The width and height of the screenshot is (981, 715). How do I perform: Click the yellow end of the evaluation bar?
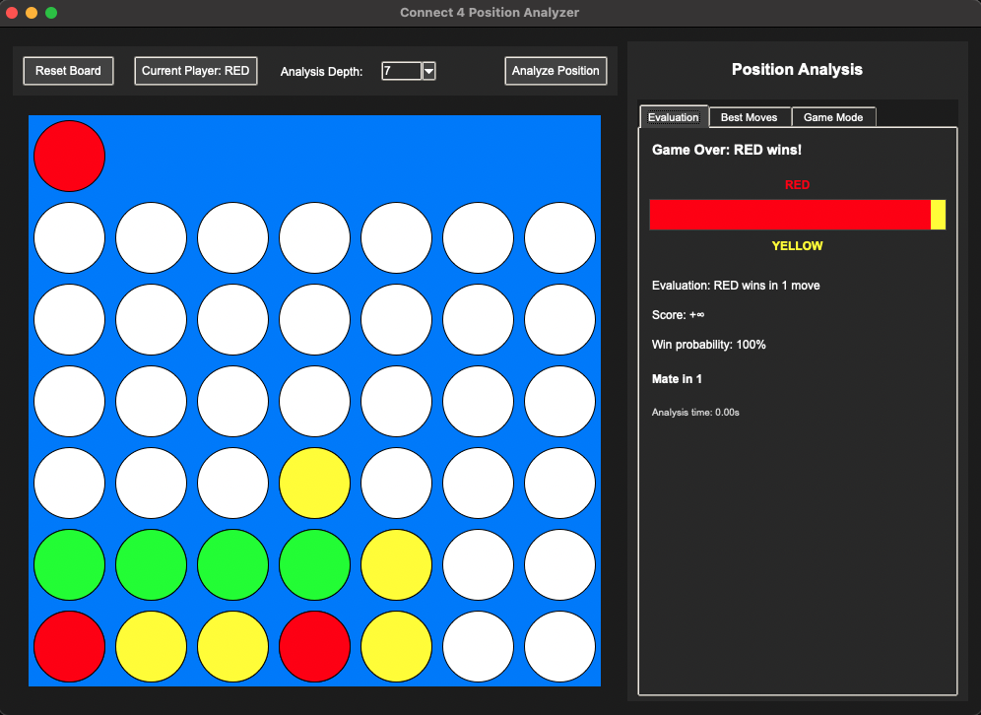[x=938, y=215]
